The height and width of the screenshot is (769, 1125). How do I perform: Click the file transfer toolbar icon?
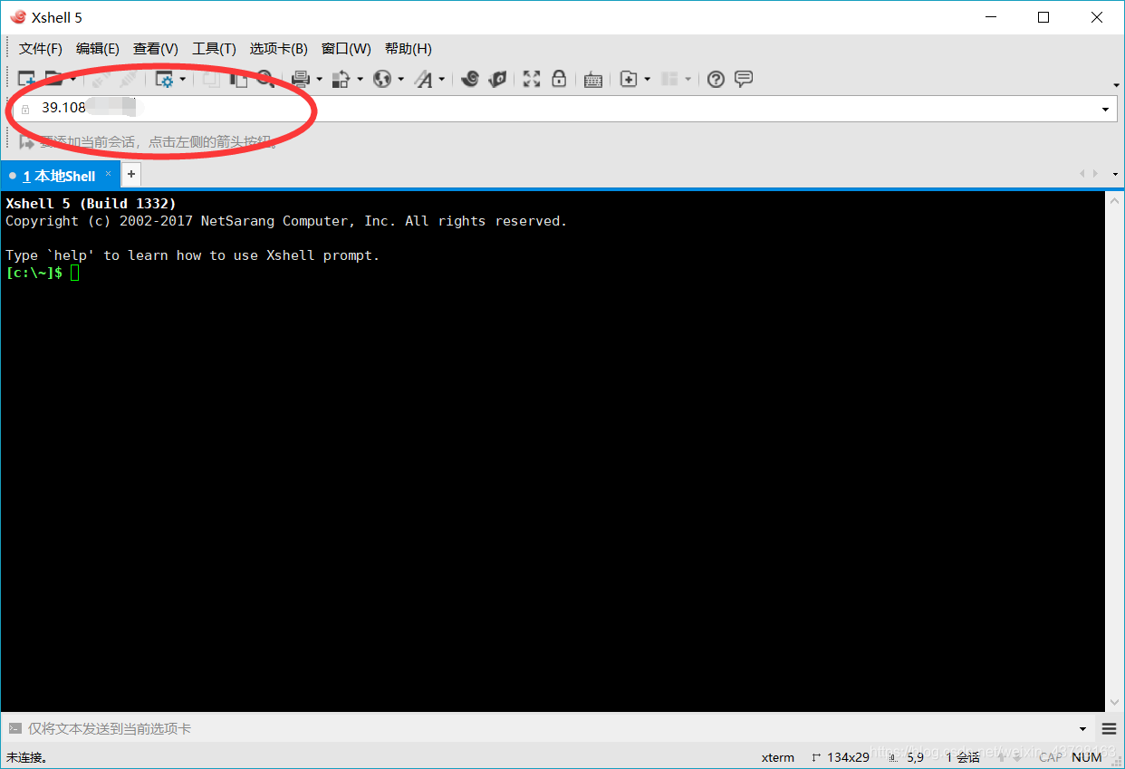point(341,80)
